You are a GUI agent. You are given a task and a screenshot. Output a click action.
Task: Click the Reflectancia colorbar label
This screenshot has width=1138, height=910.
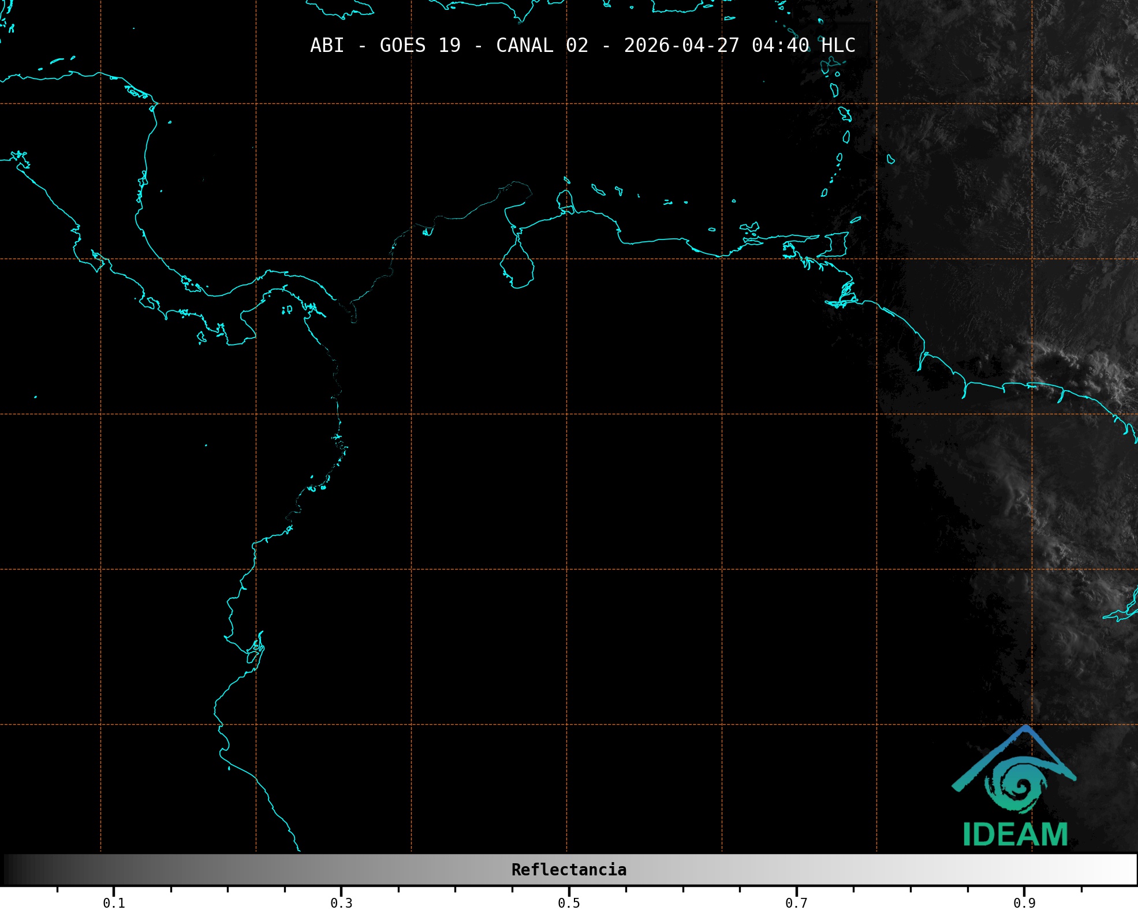(x=569, y=870)
